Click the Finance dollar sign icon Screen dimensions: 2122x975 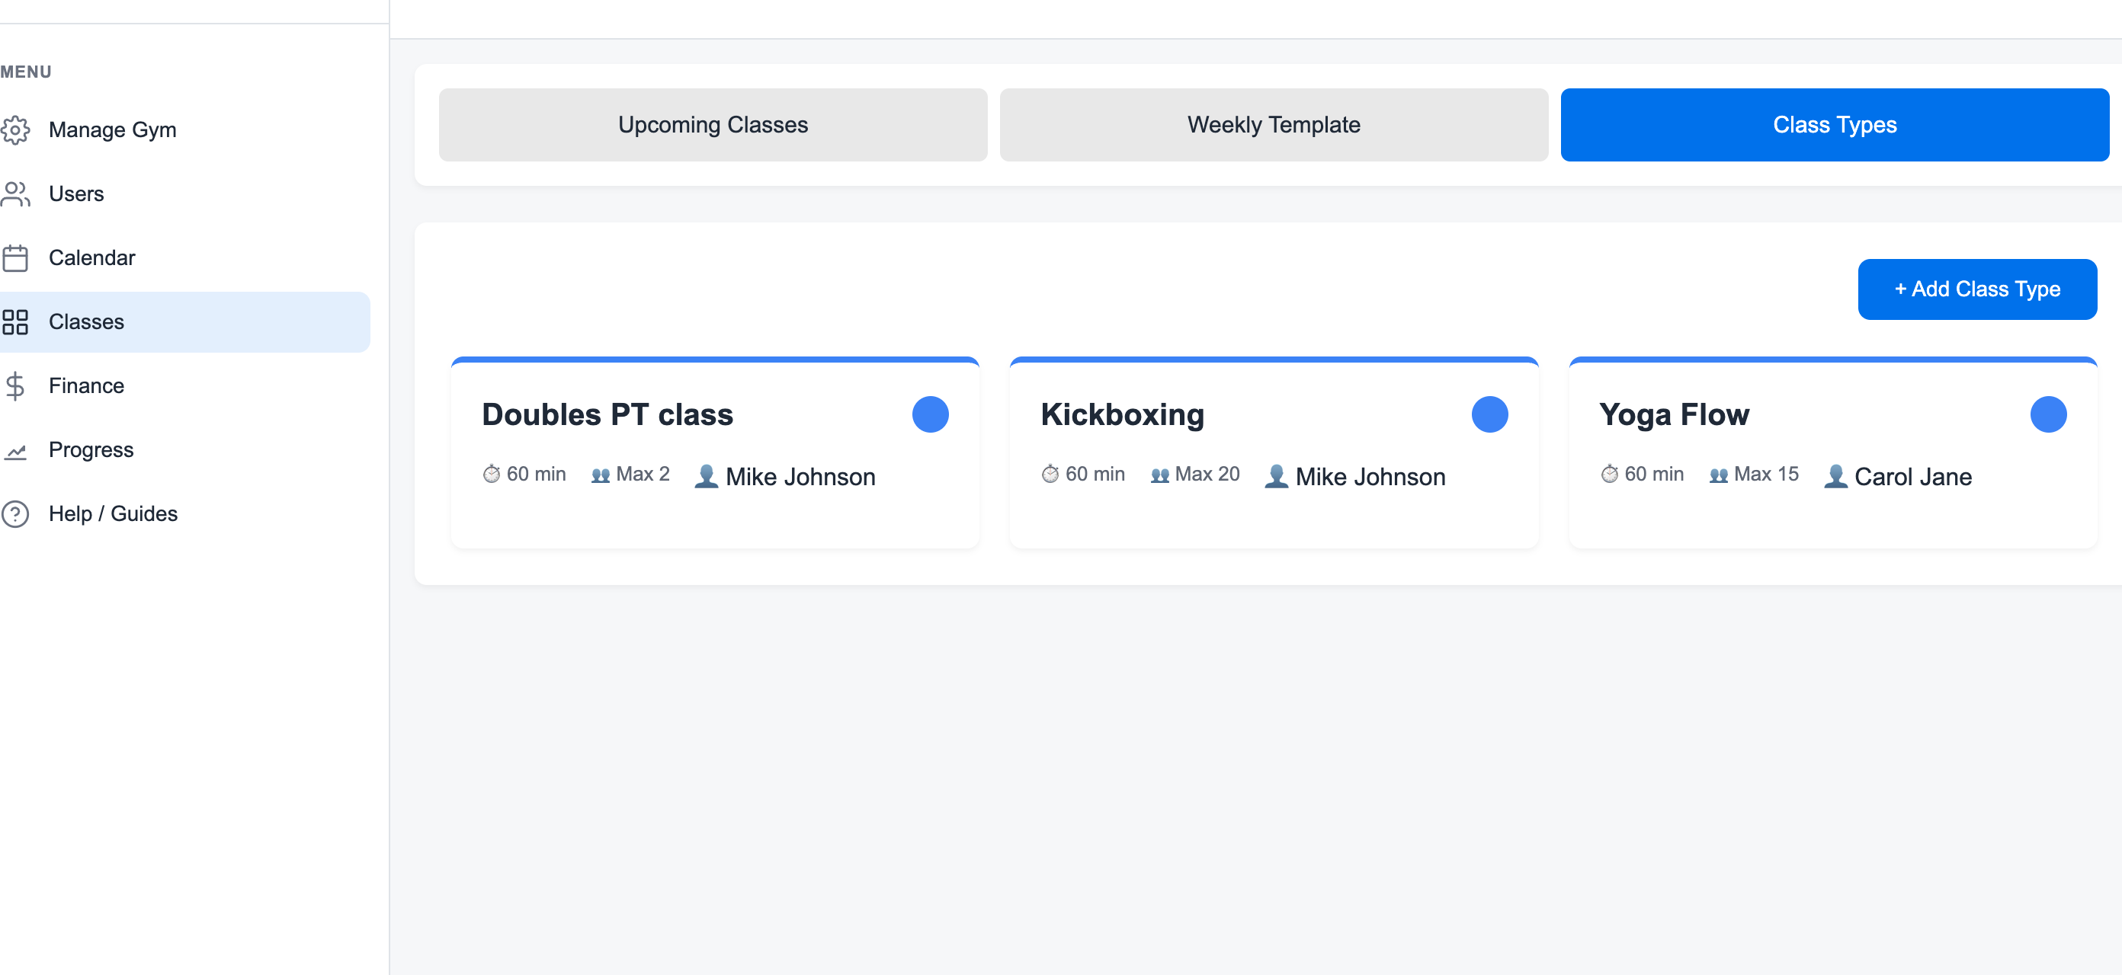coord(14,386)
